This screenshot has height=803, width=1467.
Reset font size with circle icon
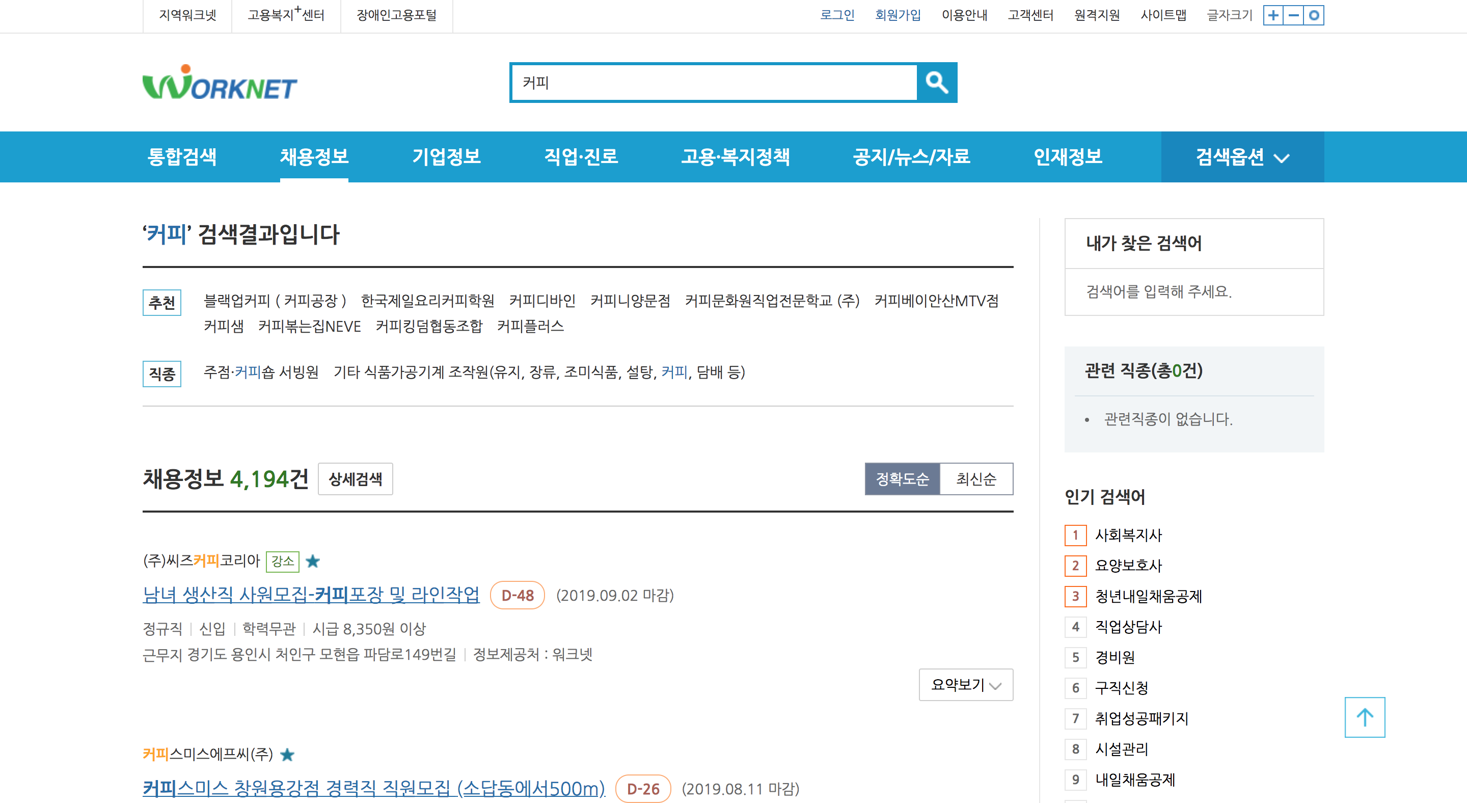1314,15
